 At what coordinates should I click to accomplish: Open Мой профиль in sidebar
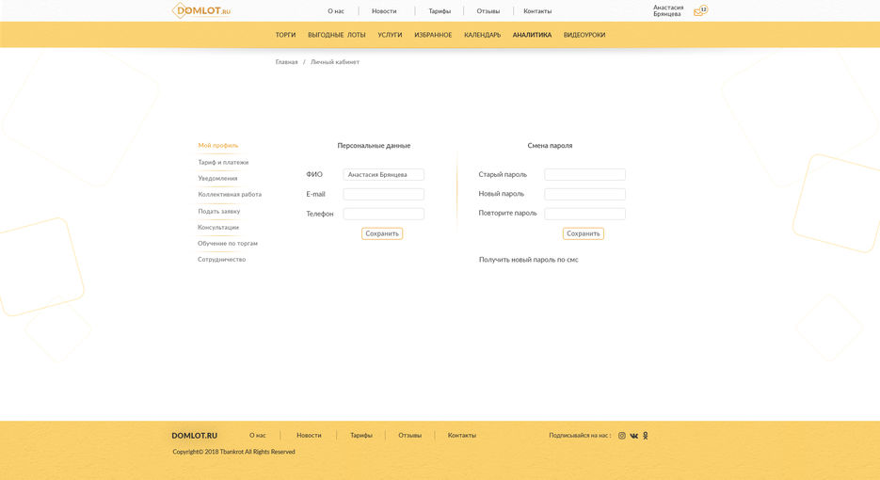coord(217,145)
